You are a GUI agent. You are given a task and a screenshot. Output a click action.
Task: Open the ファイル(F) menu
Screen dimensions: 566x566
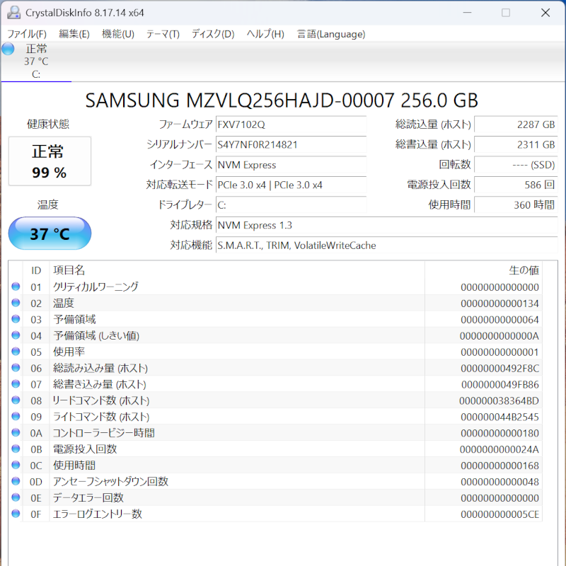27,34
